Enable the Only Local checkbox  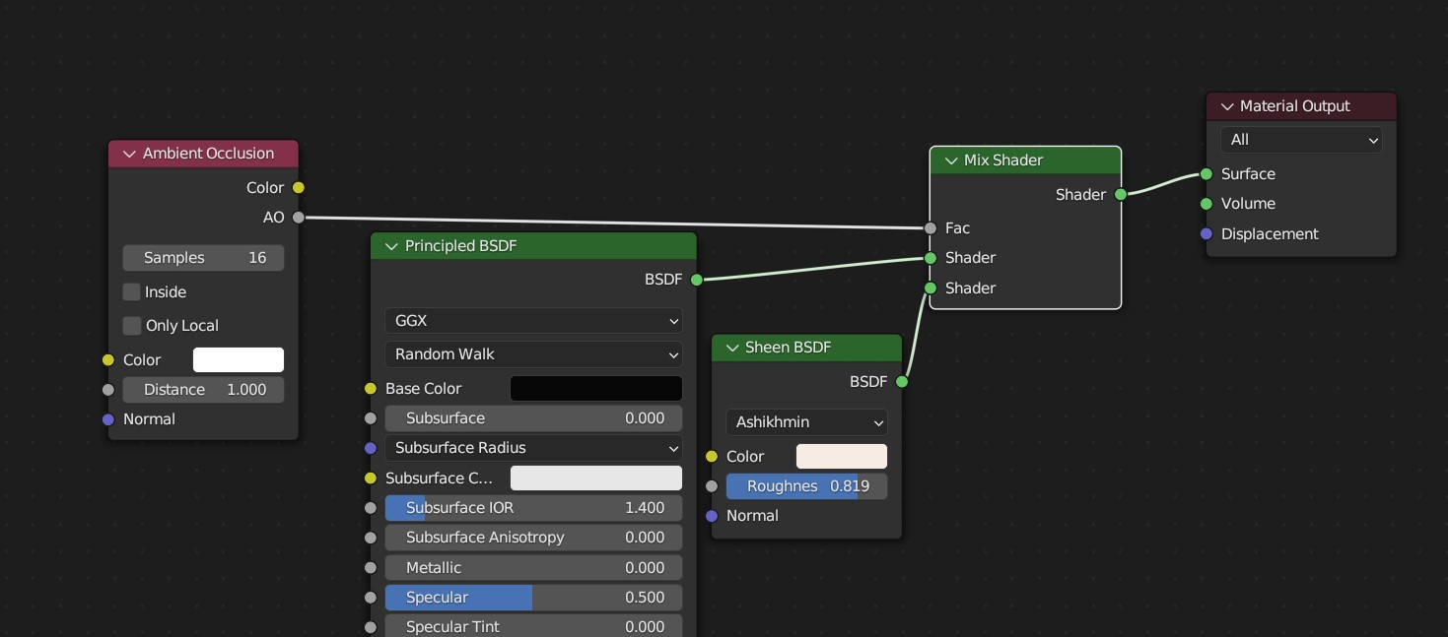131,326
